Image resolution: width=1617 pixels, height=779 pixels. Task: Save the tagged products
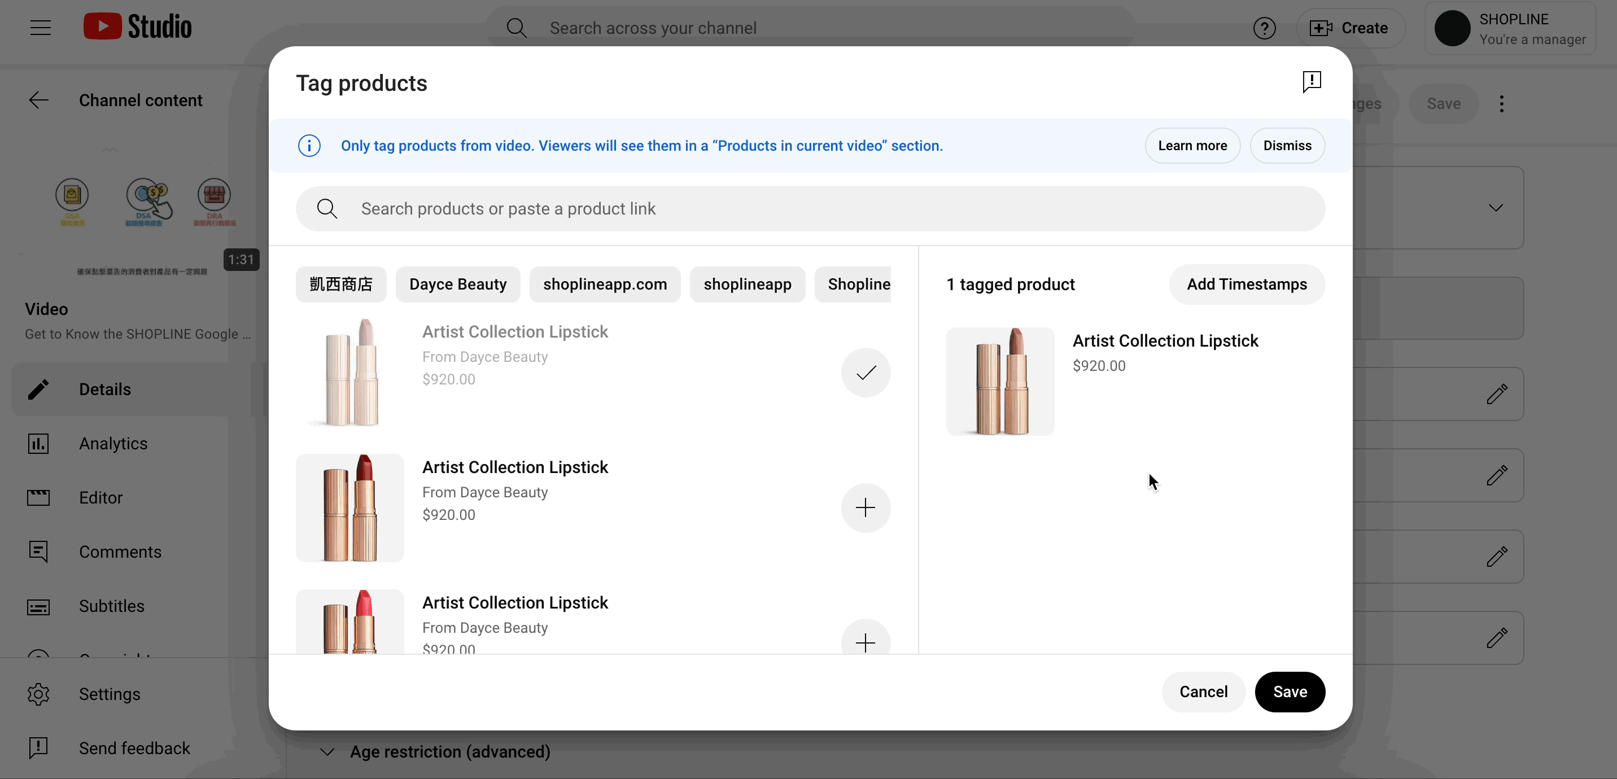pos(1290,692)
